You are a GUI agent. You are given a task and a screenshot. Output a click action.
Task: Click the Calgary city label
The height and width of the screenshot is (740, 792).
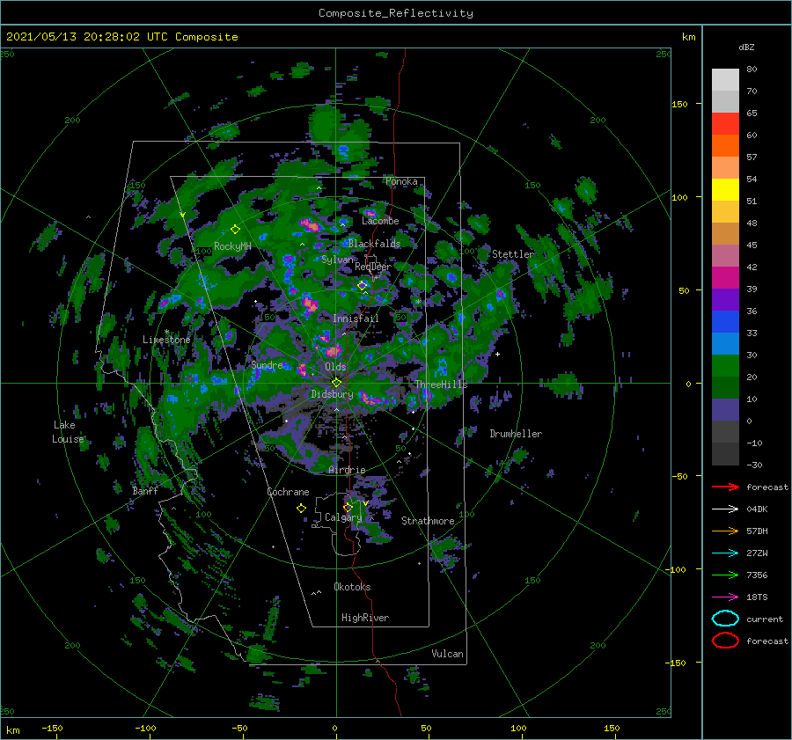click(x=343, y=517)
